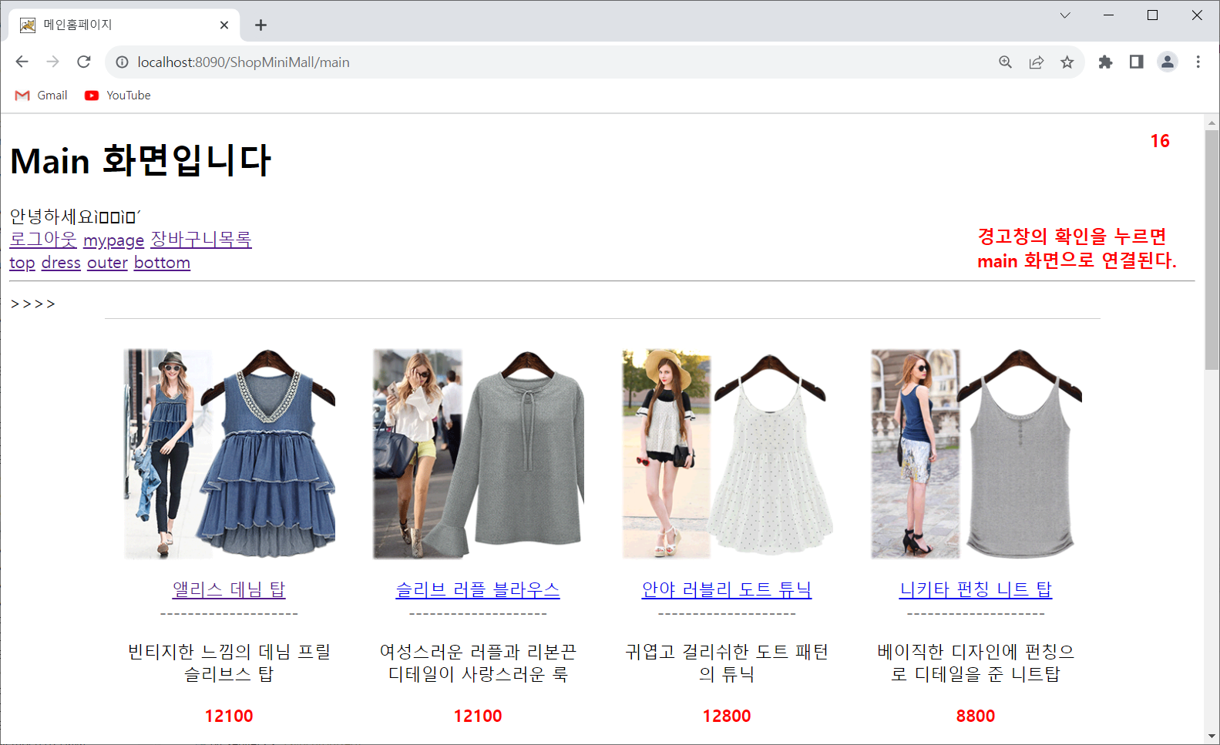Open 앨리스 데님 탑 product link
1220x745 pixels.
pos(229,589)
